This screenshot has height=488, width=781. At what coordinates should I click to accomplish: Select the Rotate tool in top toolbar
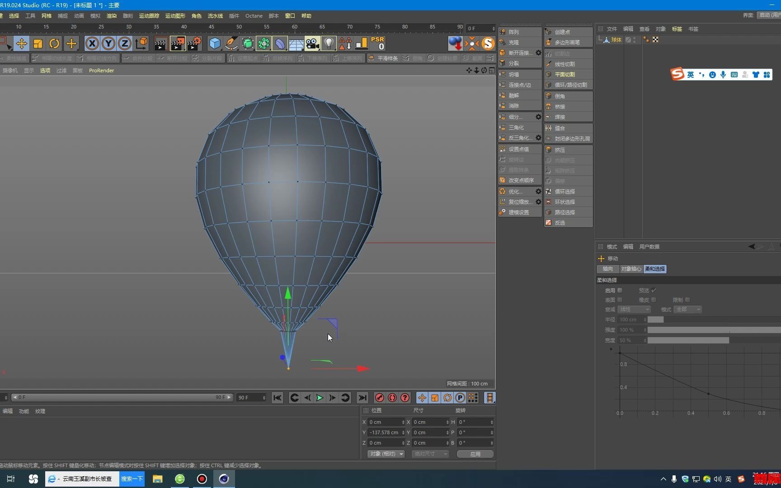[x=54, y=43]
